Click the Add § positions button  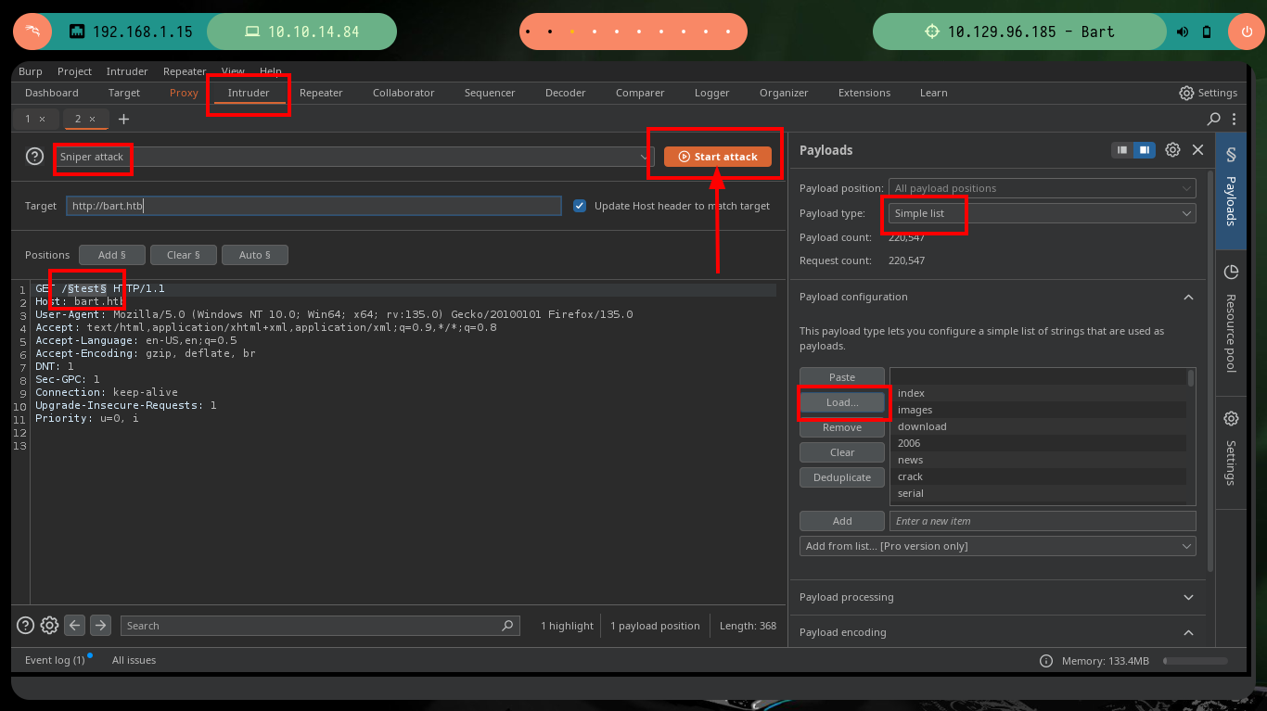[x=111, y=255]
